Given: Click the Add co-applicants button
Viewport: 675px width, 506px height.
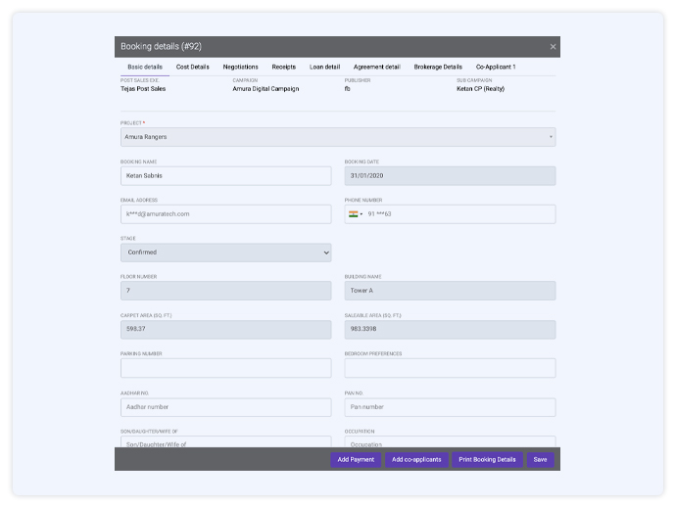Looking at the screenshot, I should [416, 460].
